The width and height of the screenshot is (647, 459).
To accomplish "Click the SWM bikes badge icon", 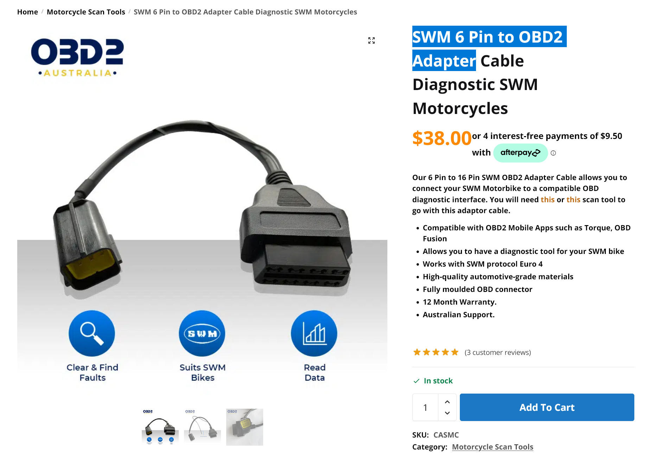I will [x=202, y=333].
